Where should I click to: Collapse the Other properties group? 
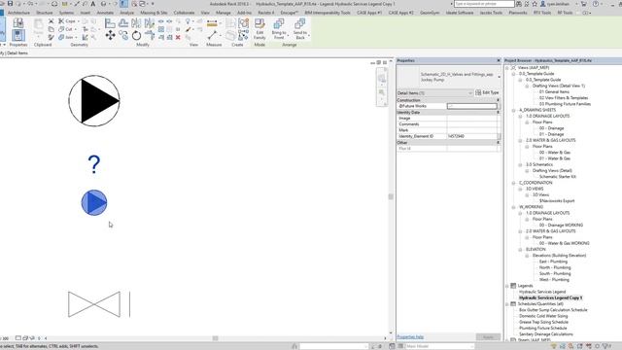(x=499, y=142)
